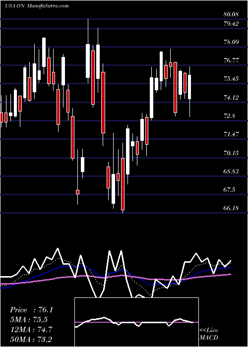This screenshot has height=347, width=248.
Task: Click the last candlestick on the right
Action: (189, 87)
